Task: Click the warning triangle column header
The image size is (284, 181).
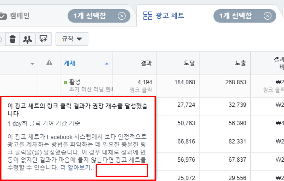Action: click(49, 63)
